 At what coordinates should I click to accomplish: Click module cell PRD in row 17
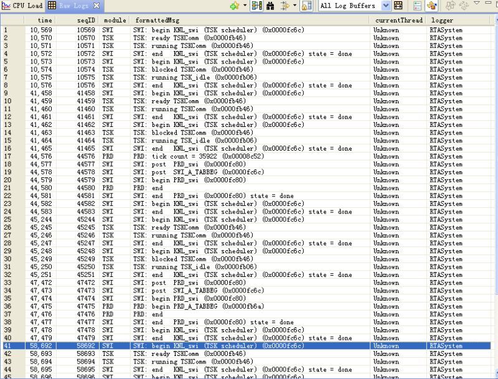[108, 156]
